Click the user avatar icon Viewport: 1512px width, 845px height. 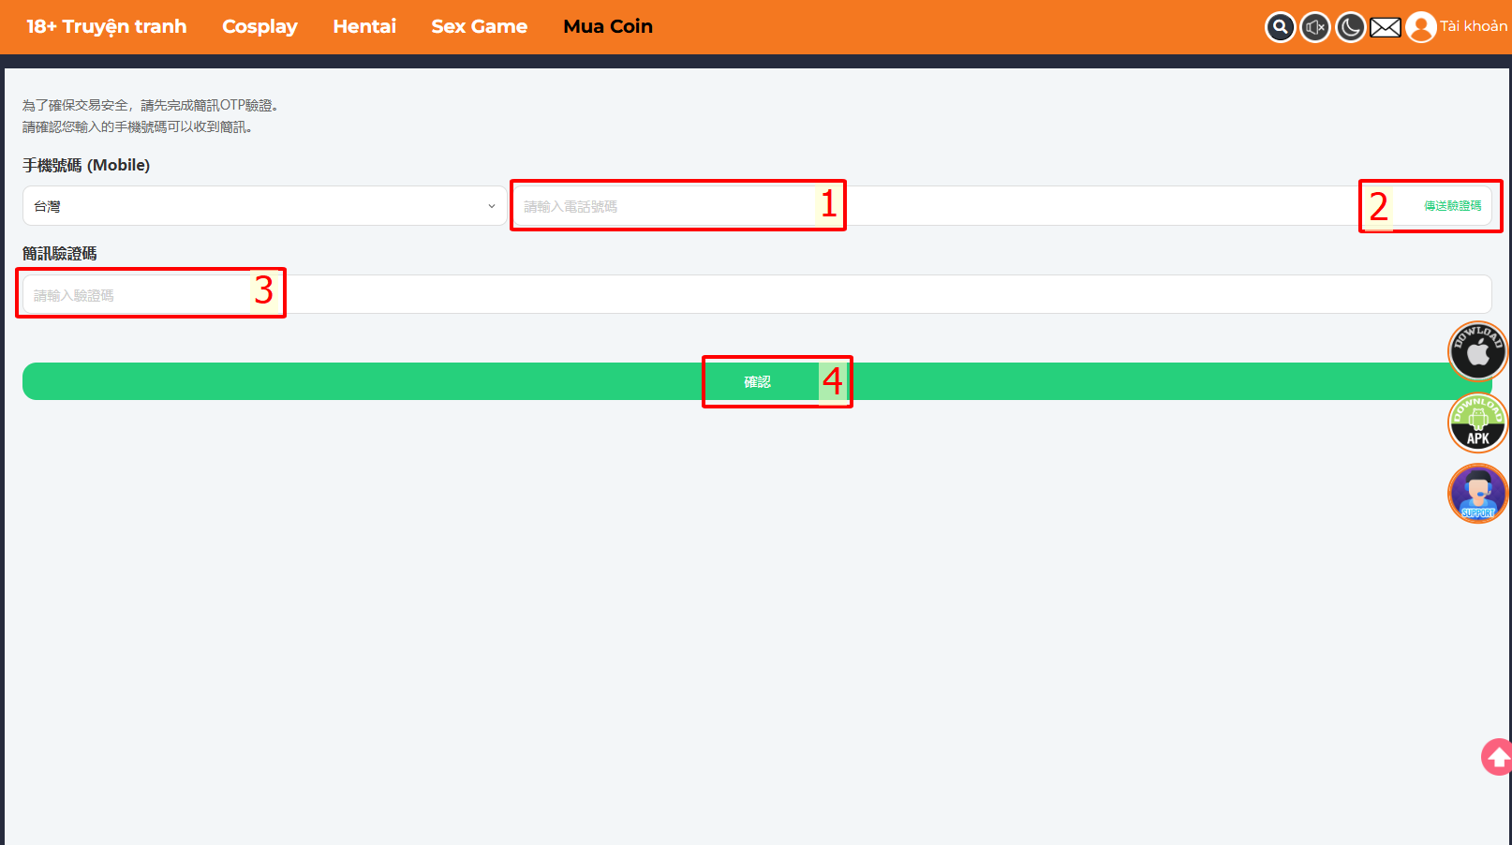pyautogui.click(x=1420, y=27)
